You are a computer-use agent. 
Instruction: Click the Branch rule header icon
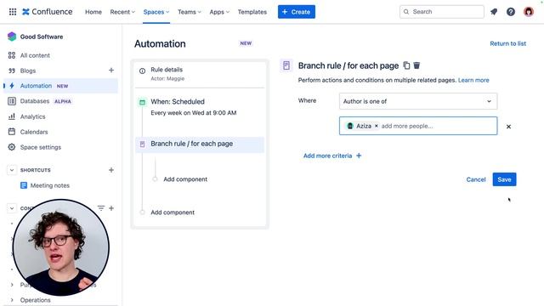(286, 65)
